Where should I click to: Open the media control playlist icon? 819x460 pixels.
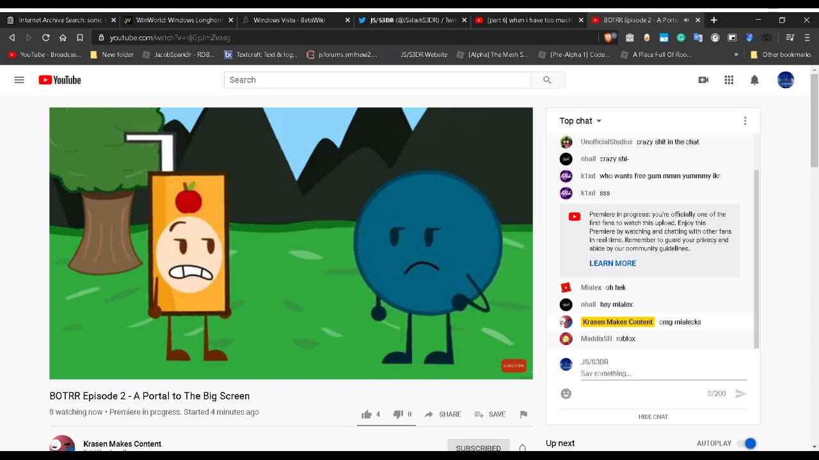click(790, 38)
